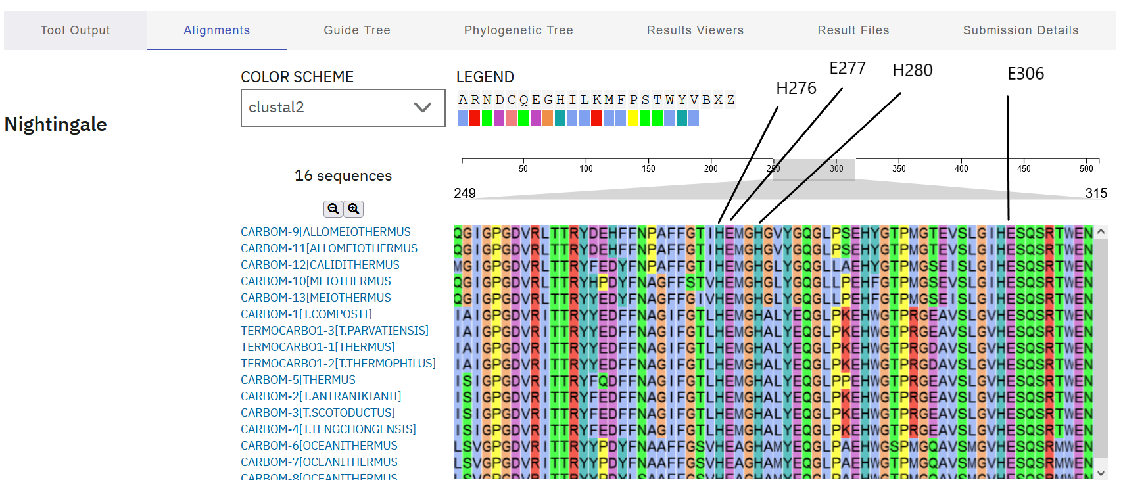Click the alignment scrollbar down arrow

point(1101,473)
